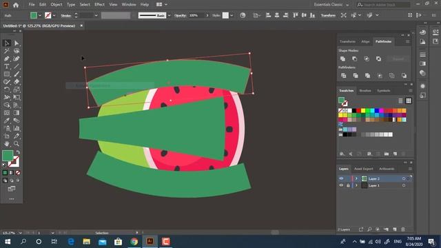Choose the Scale tool
Screen dimensions: 441x248
[17, 90]
